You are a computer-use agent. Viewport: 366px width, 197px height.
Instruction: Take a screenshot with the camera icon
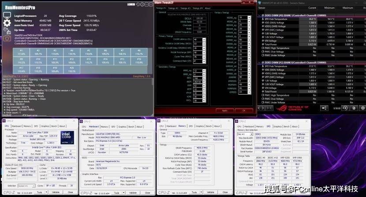(7, 39)
